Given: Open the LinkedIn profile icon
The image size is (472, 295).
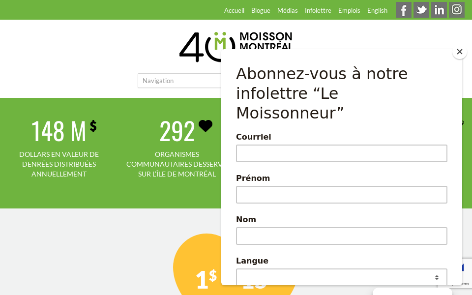Looking at the screenshot, I should click(x=439, y=10).
